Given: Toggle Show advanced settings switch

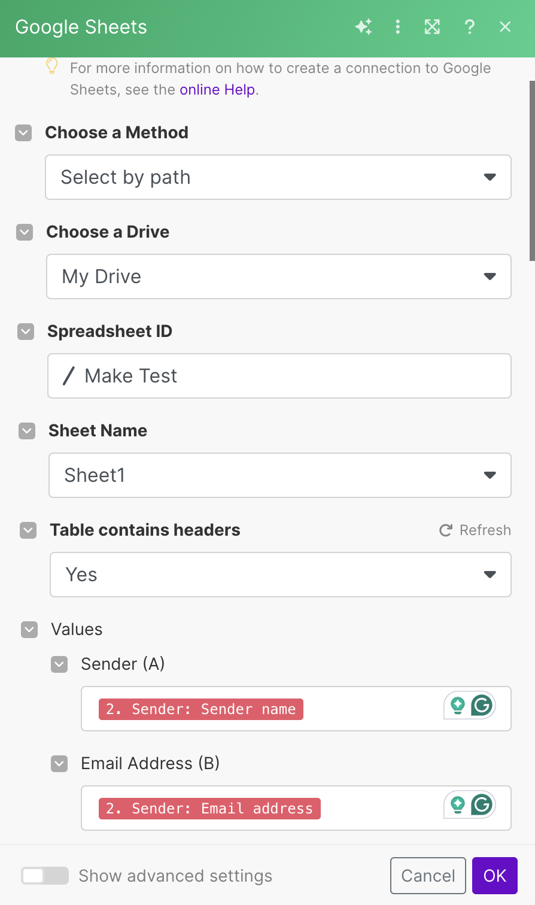Looking at the screenshot, I should [x=45, y=876].
